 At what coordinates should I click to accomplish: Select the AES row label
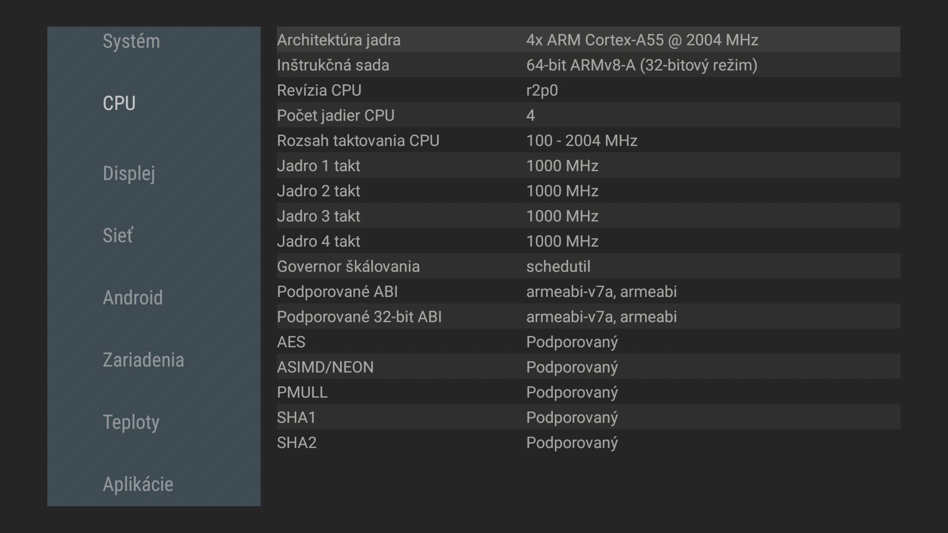(291, 342)
